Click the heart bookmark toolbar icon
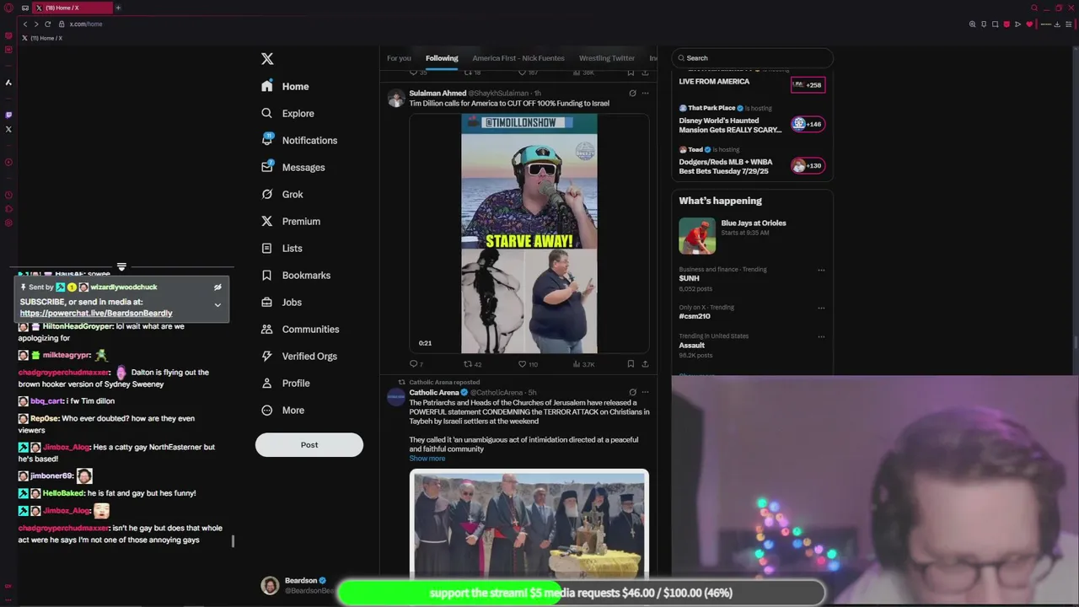Image resolution: width=1079 pixels, height=607 pixels. pos(1029,24)
